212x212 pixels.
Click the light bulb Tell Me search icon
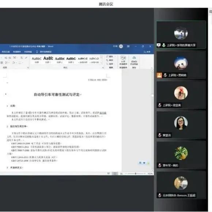pos(37,52)
